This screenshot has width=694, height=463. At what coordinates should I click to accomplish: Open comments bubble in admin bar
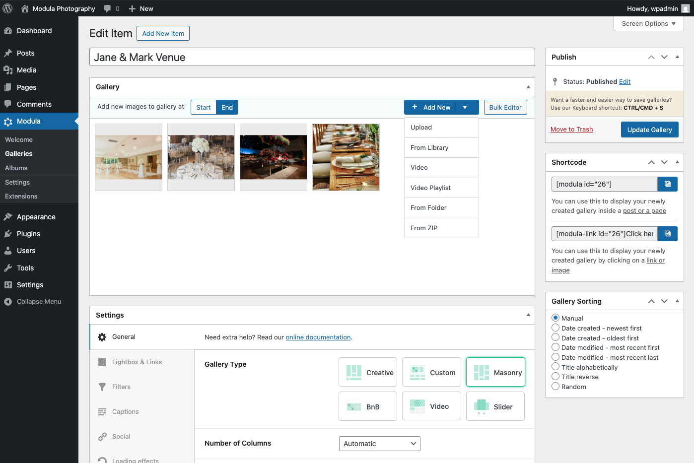point(111,8)
